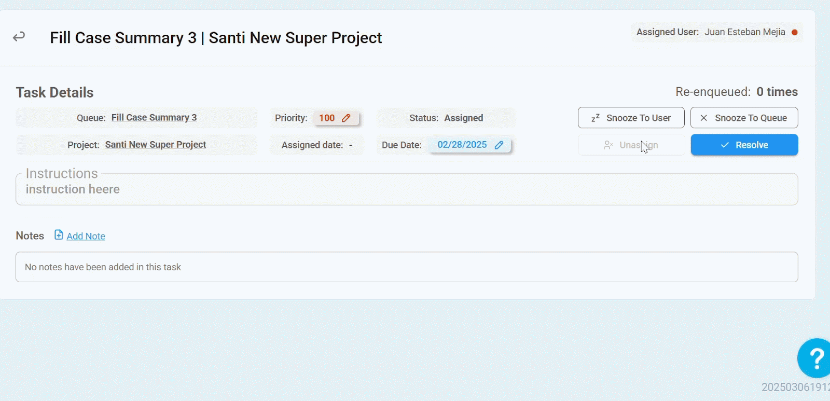This screenshot has height=401, width=830.
Task: Click the Re-enqueued 0 times text
Action: [737, 92]
